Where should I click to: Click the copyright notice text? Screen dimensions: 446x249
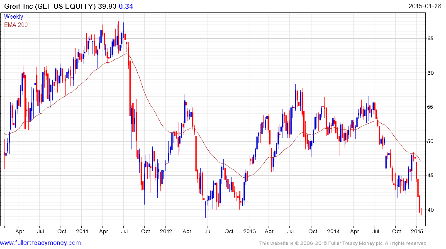tap(344, 243)
